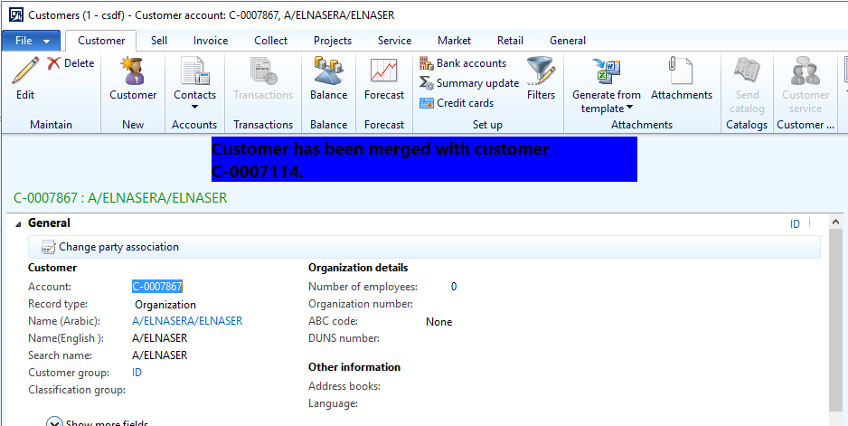This screenshot has height=426, width=848.
Task: Click the Account field C-0007867
Action: [x=157, y=287]
